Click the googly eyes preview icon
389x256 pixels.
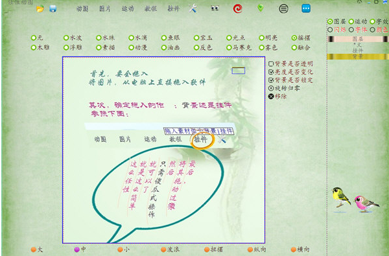(215, 8)
